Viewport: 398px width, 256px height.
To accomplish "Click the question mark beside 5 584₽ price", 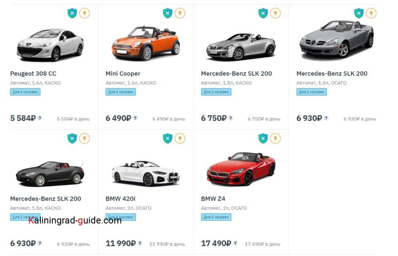I will (40, 118).
